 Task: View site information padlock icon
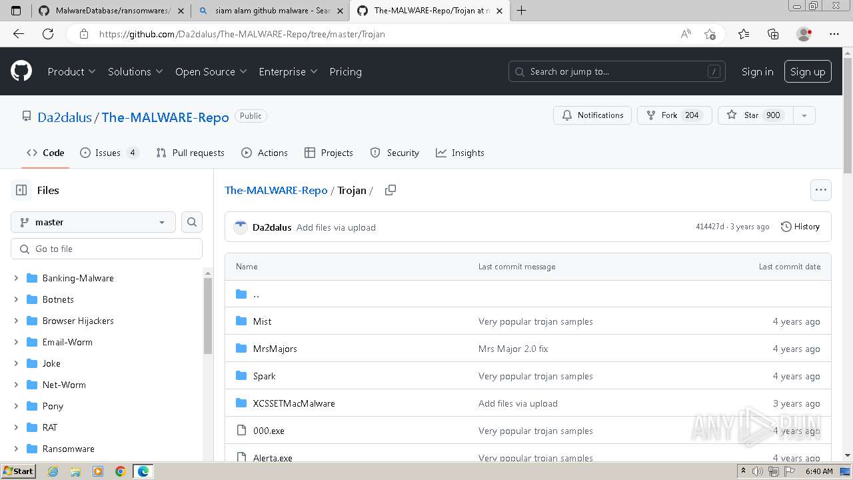(x=83, y=34)
